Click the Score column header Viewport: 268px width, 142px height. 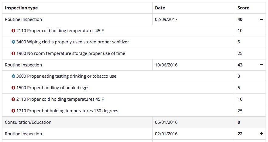(243, 8)
